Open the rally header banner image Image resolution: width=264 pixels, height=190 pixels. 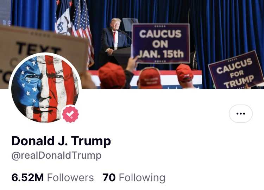pyautogui.click(x=132, y=44)
